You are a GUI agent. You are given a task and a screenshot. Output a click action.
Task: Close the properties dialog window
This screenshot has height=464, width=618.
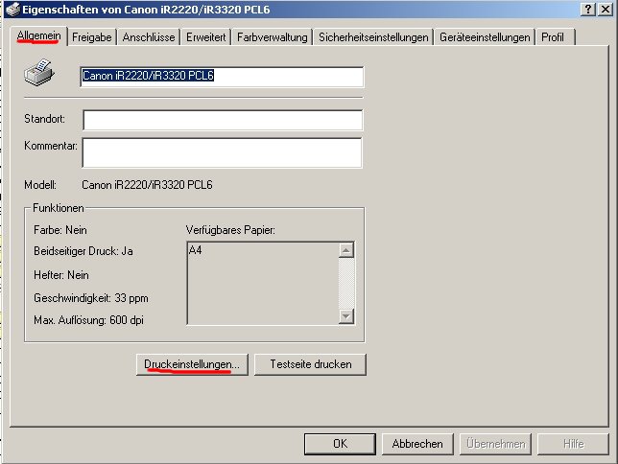(606, 9)
